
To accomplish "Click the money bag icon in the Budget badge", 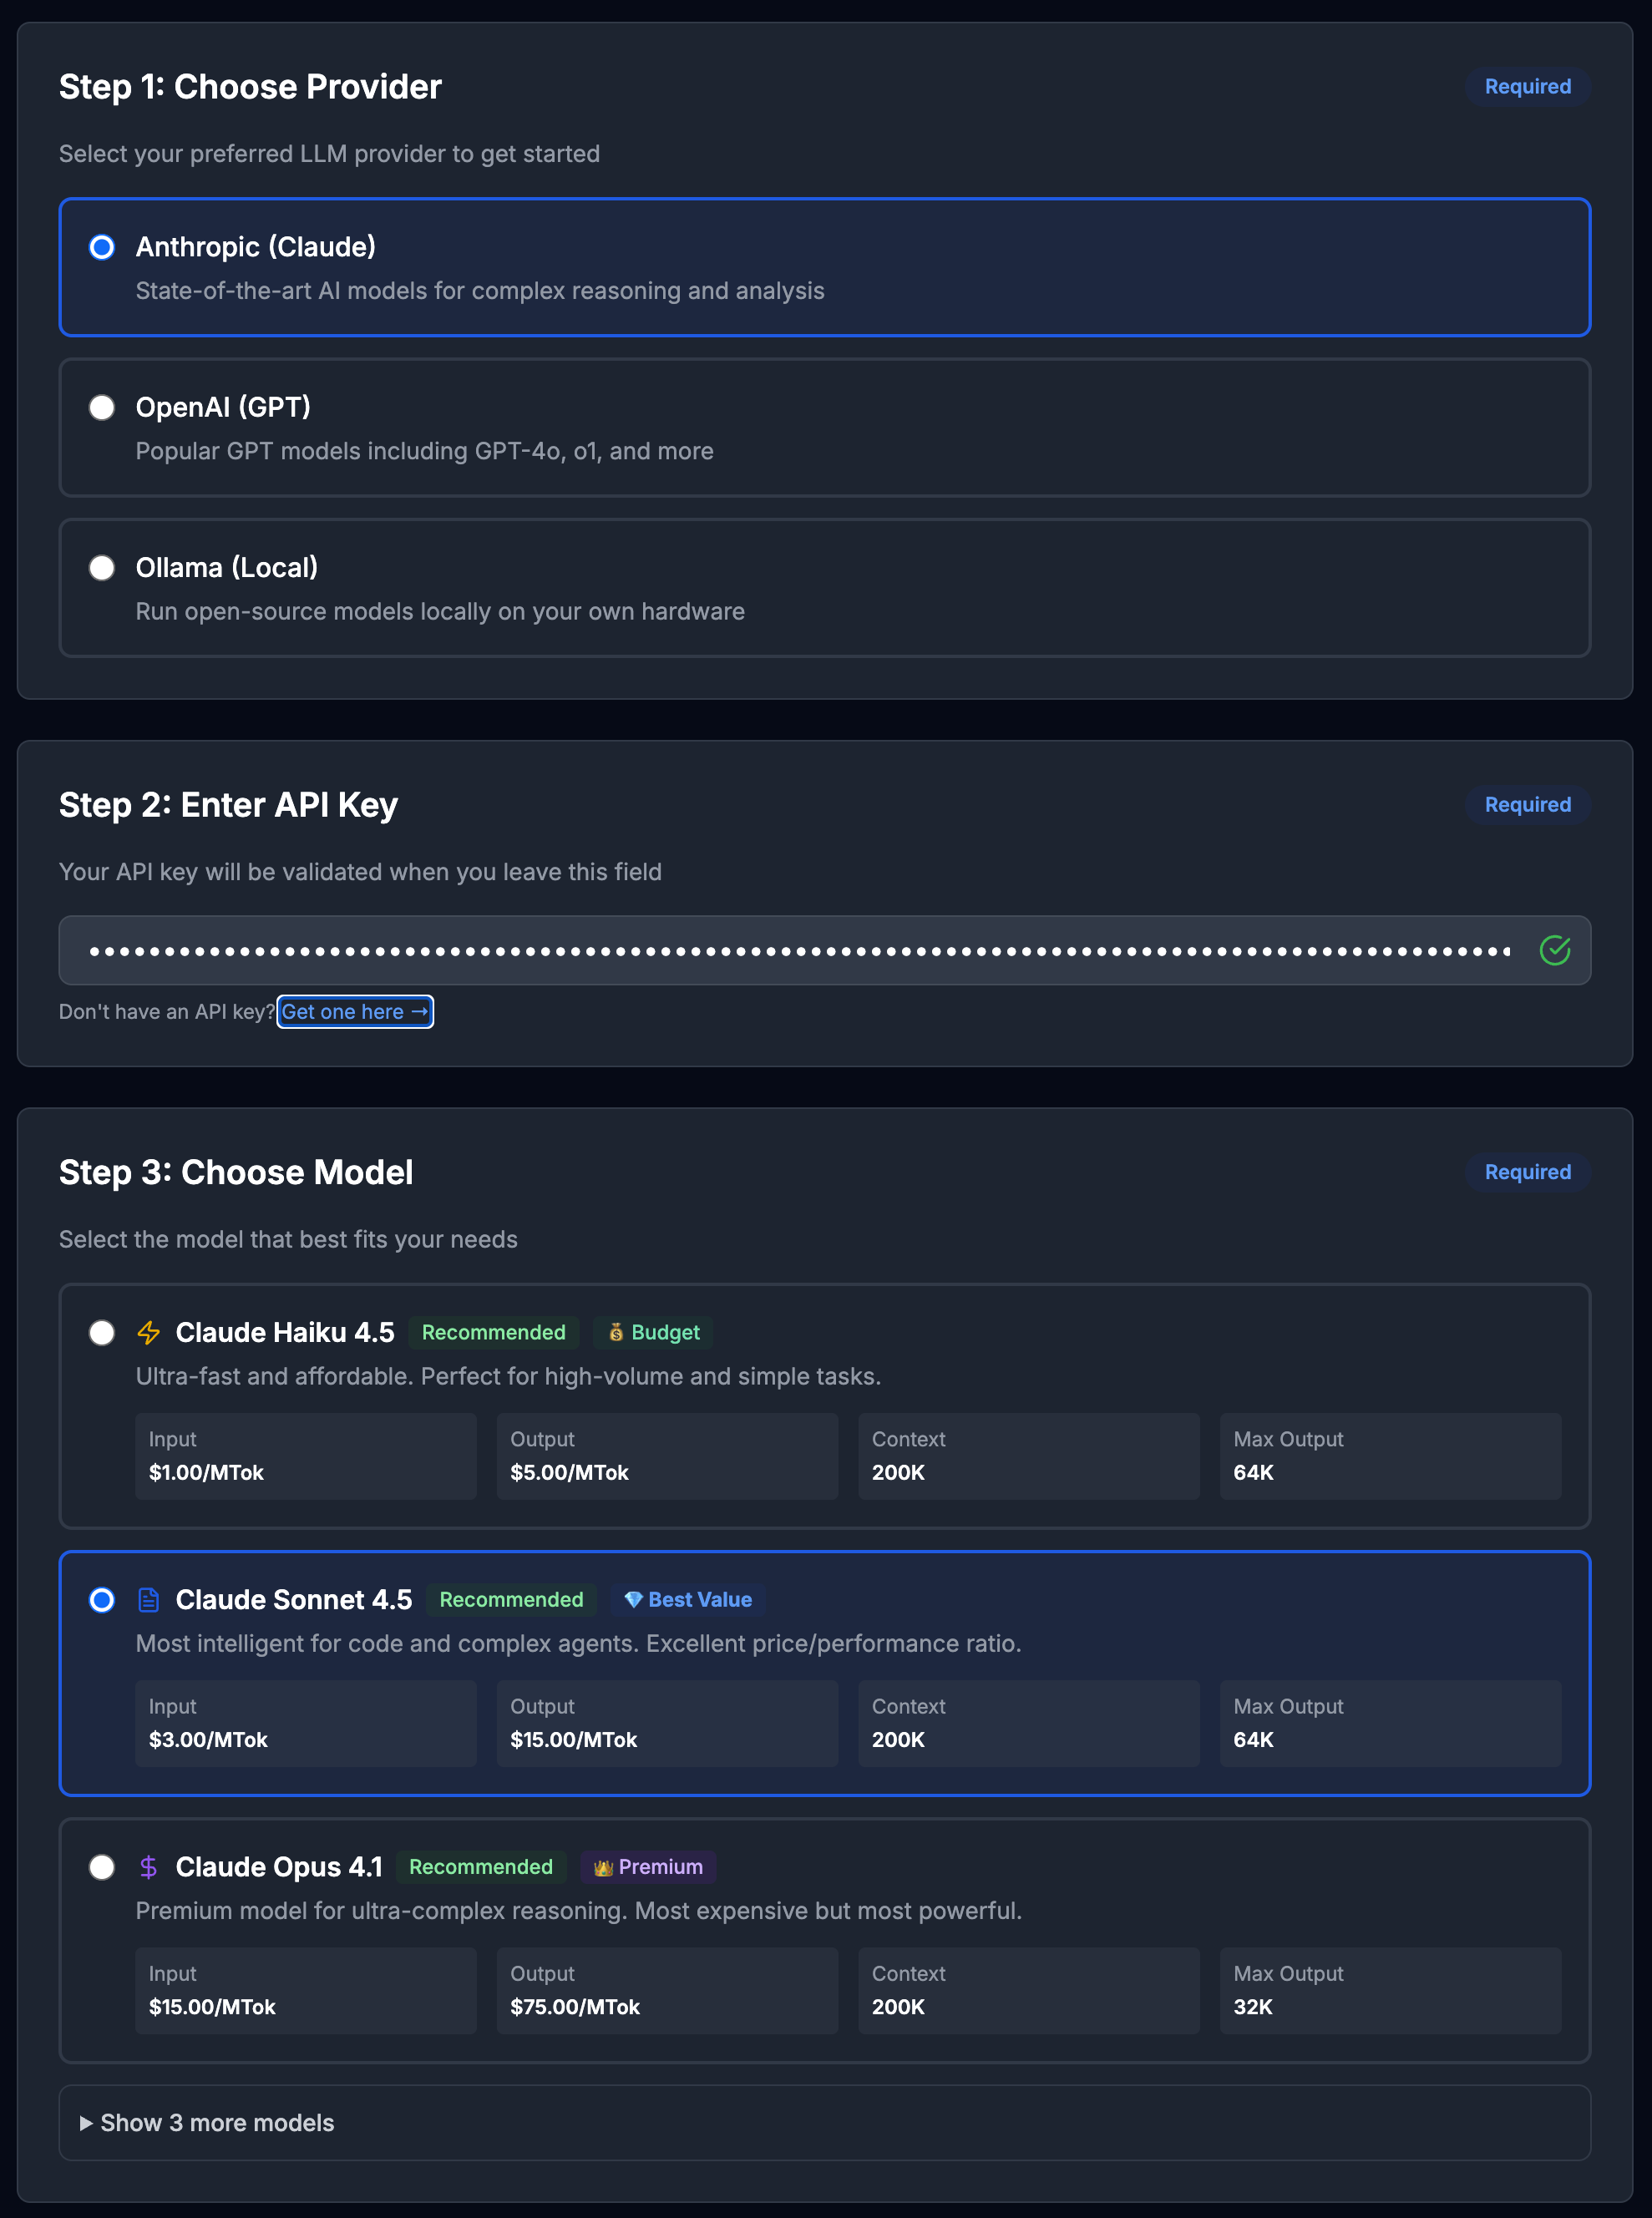I will [x=617, y=1332].
